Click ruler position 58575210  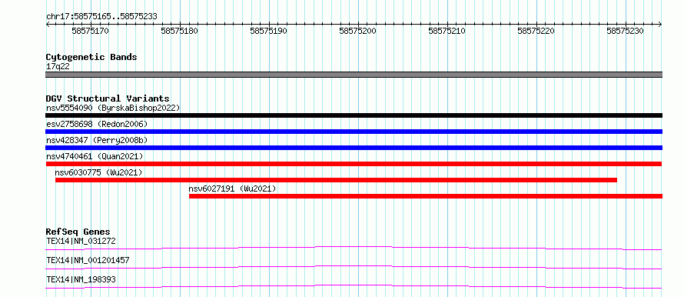click(447, 31)
